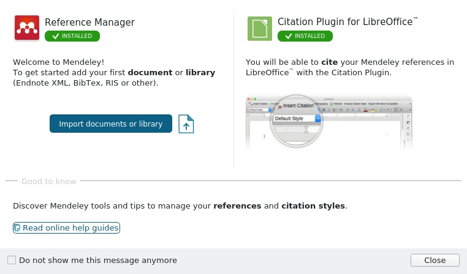Click the bold word 'library' in welcome text
Viewport: 467px width, 274px height.
tap(200, 73)
